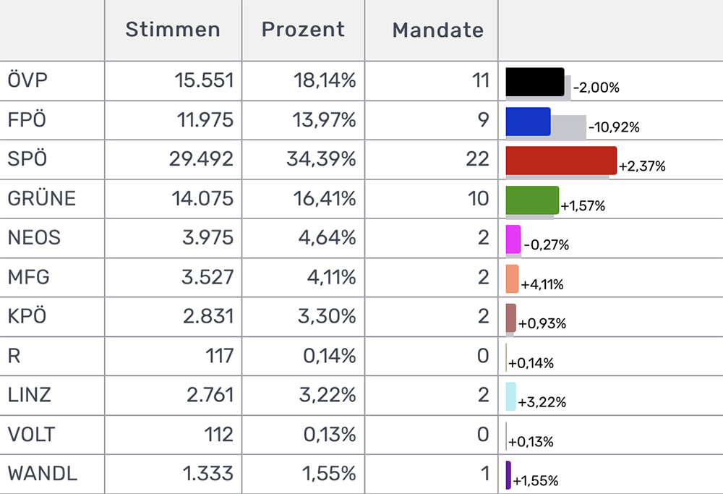This screenshot has height=494, width=723.
Task: Select the SPÖ party name cell
Action: [x=27, y=158]
